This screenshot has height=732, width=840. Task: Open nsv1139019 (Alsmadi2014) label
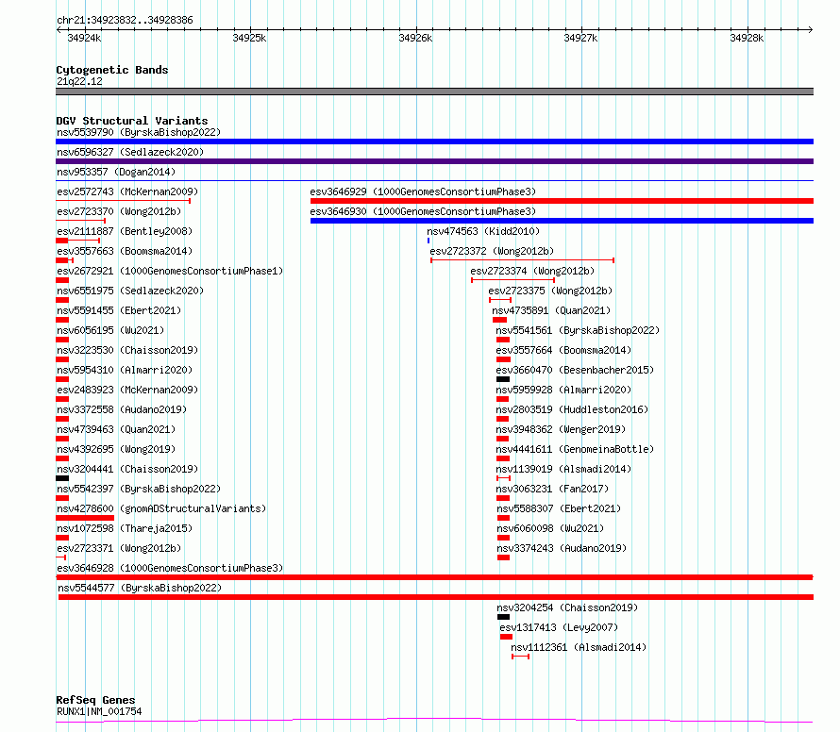coord(563,469)
